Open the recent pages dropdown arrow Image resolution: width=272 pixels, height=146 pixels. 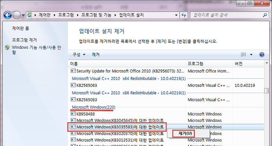tap(23, 15)
